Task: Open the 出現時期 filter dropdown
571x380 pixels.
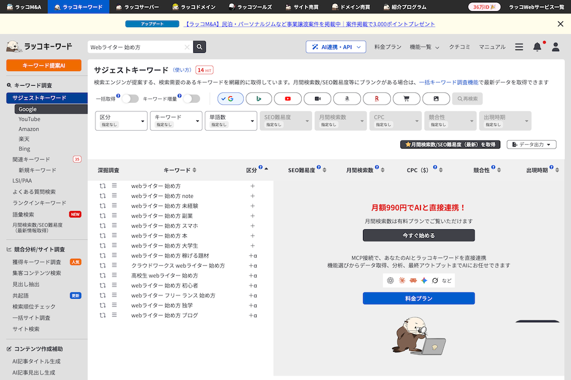Action: (505, 121)
